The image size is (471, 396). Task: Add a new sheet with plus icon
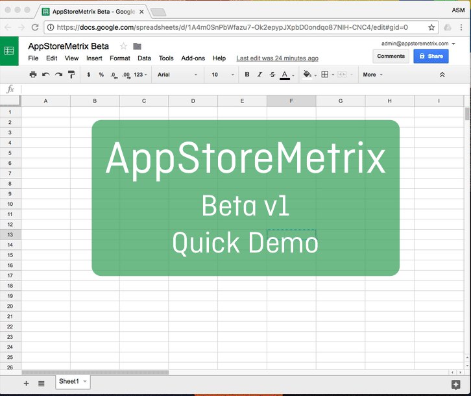[x=26, y=383]
